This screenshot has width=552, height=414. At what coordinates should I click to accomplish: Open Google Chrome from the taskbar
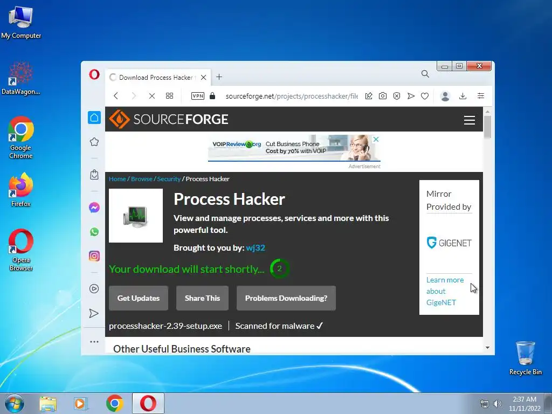click(115, 403)
